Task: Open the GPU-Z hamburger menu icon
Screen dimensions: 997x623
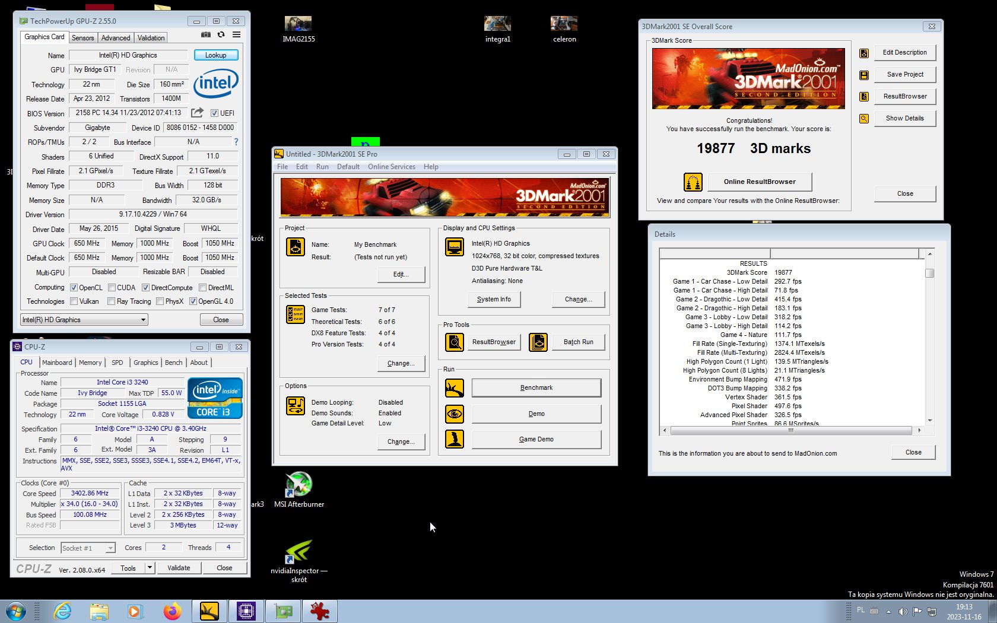Action: click(236, 35)
